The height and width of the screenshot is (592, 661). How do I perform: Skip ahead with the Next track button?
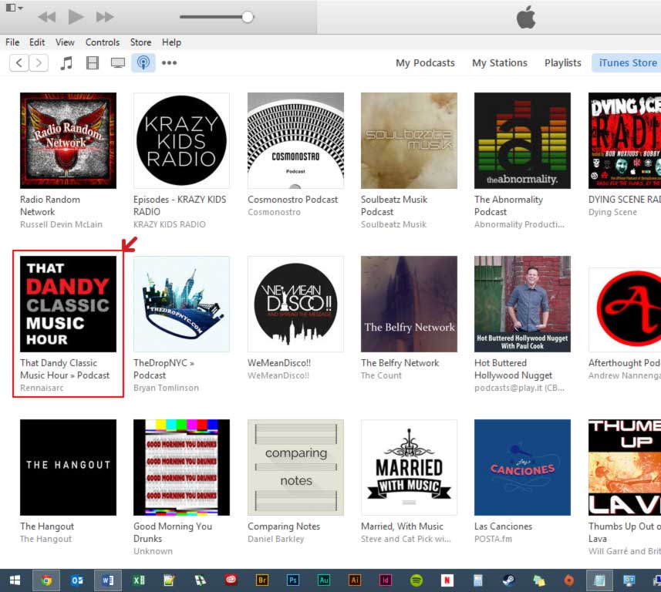point(105,17)
